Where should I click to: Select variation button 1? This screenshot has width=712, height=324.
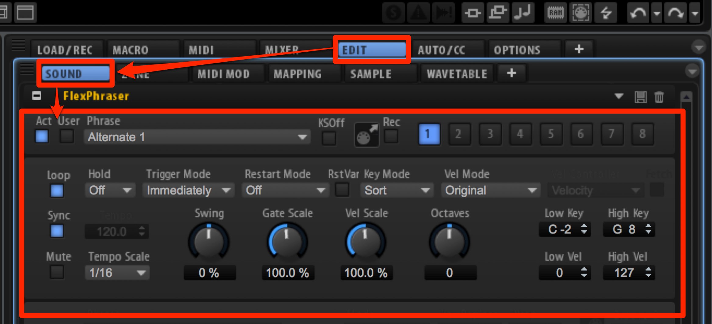tap(429, 134)
